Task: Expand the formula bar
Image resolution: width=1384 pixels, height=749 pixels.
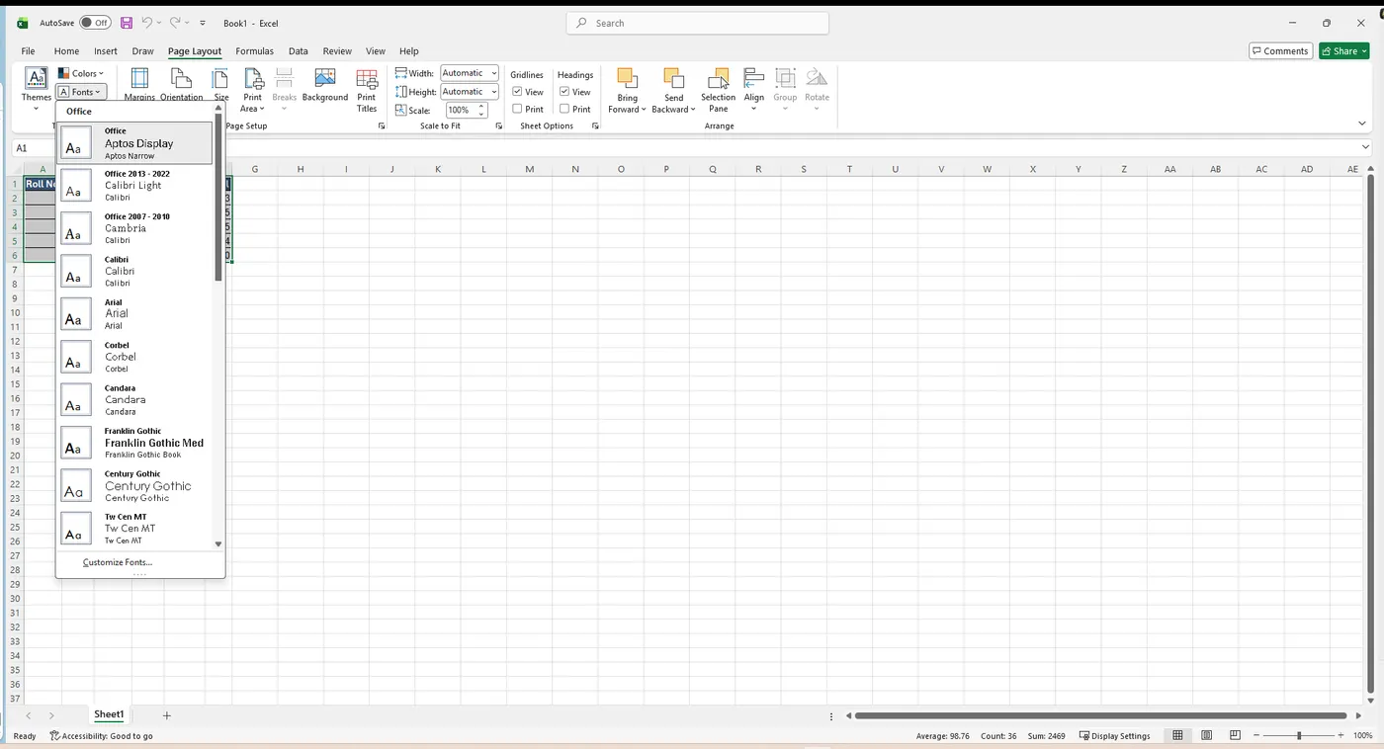Action: tap(1367, 147)
